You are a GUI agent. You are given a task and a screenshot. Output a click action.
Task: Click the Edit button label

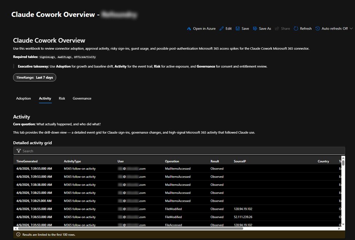(228, 29)
